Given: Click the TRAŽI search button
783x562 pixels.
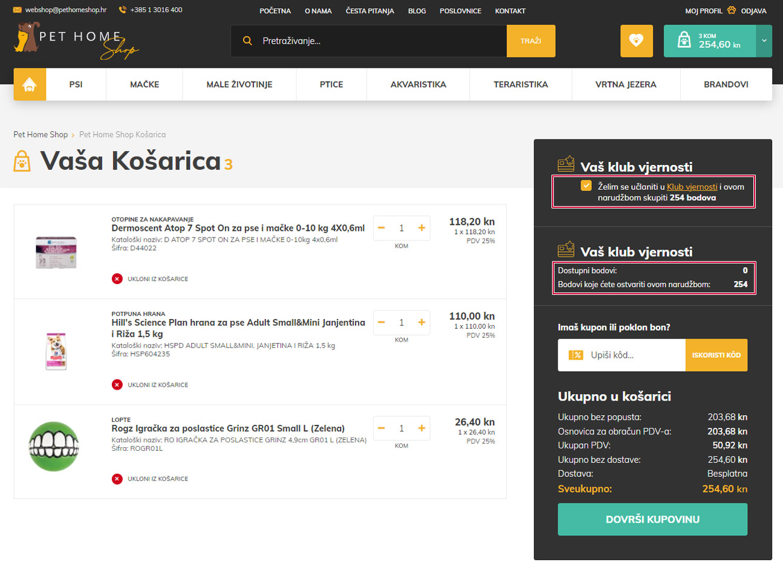Looking at the screenshot, I should [531, 41].
